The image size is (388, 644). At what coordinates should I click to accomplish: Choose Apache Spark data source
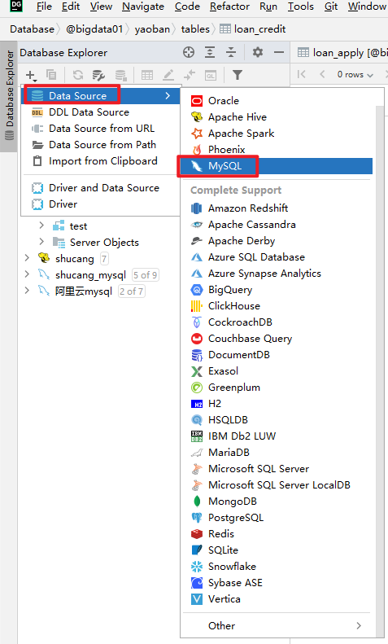[277, 134]
